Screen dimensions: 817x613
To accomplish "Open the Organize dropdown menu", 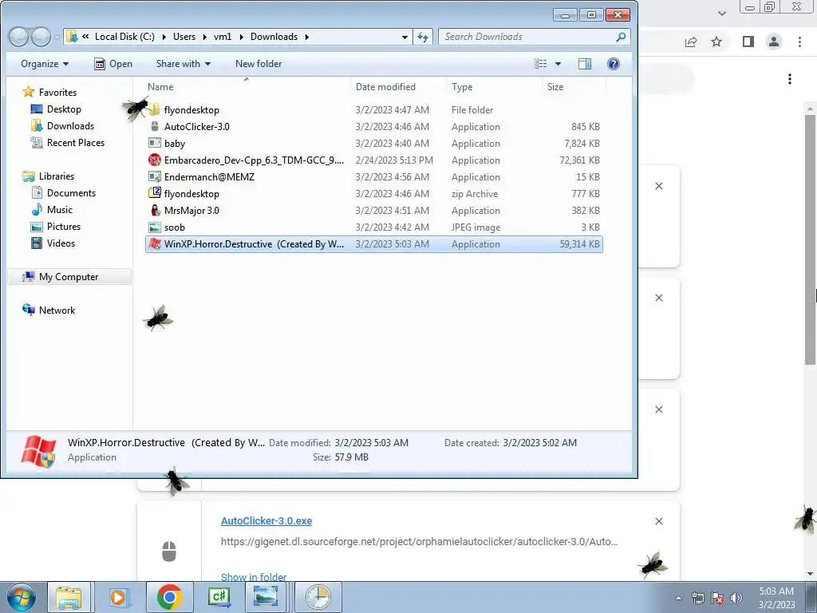I will tap(45, 64).
